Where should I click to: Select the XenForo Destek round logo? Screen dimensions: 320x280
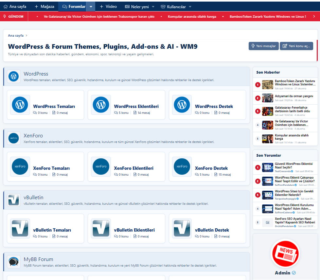tap(182, 166)
